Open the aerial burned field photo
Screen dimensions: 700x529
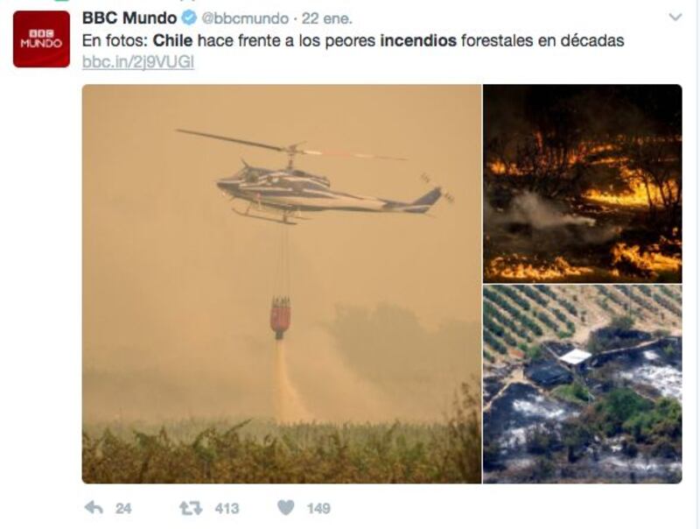click(583, 384)
